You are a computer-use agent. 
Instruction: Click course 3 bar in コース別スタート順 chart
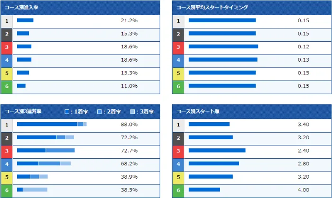click(217, 151)
